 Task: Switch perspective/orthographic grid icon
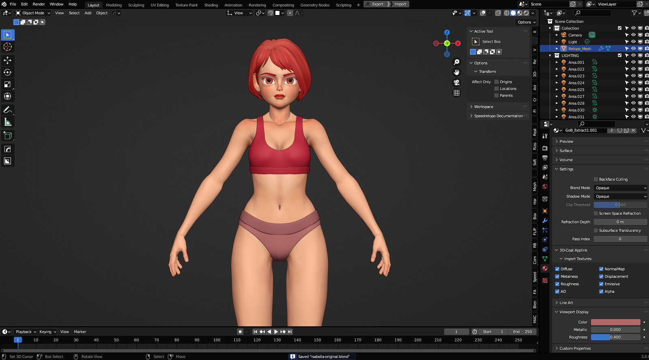456,93
